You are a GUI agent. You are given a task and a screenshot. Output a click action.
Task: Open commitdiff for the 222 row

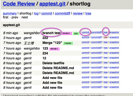(x=96, y=37)
